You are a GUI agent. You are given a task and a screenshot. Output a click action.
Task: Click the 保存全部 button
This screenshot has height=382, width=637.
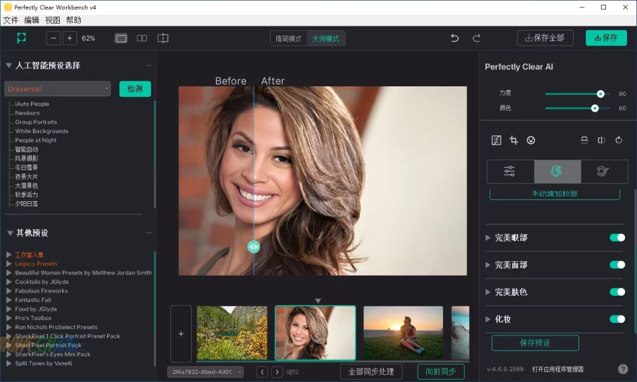click(545, 38)
